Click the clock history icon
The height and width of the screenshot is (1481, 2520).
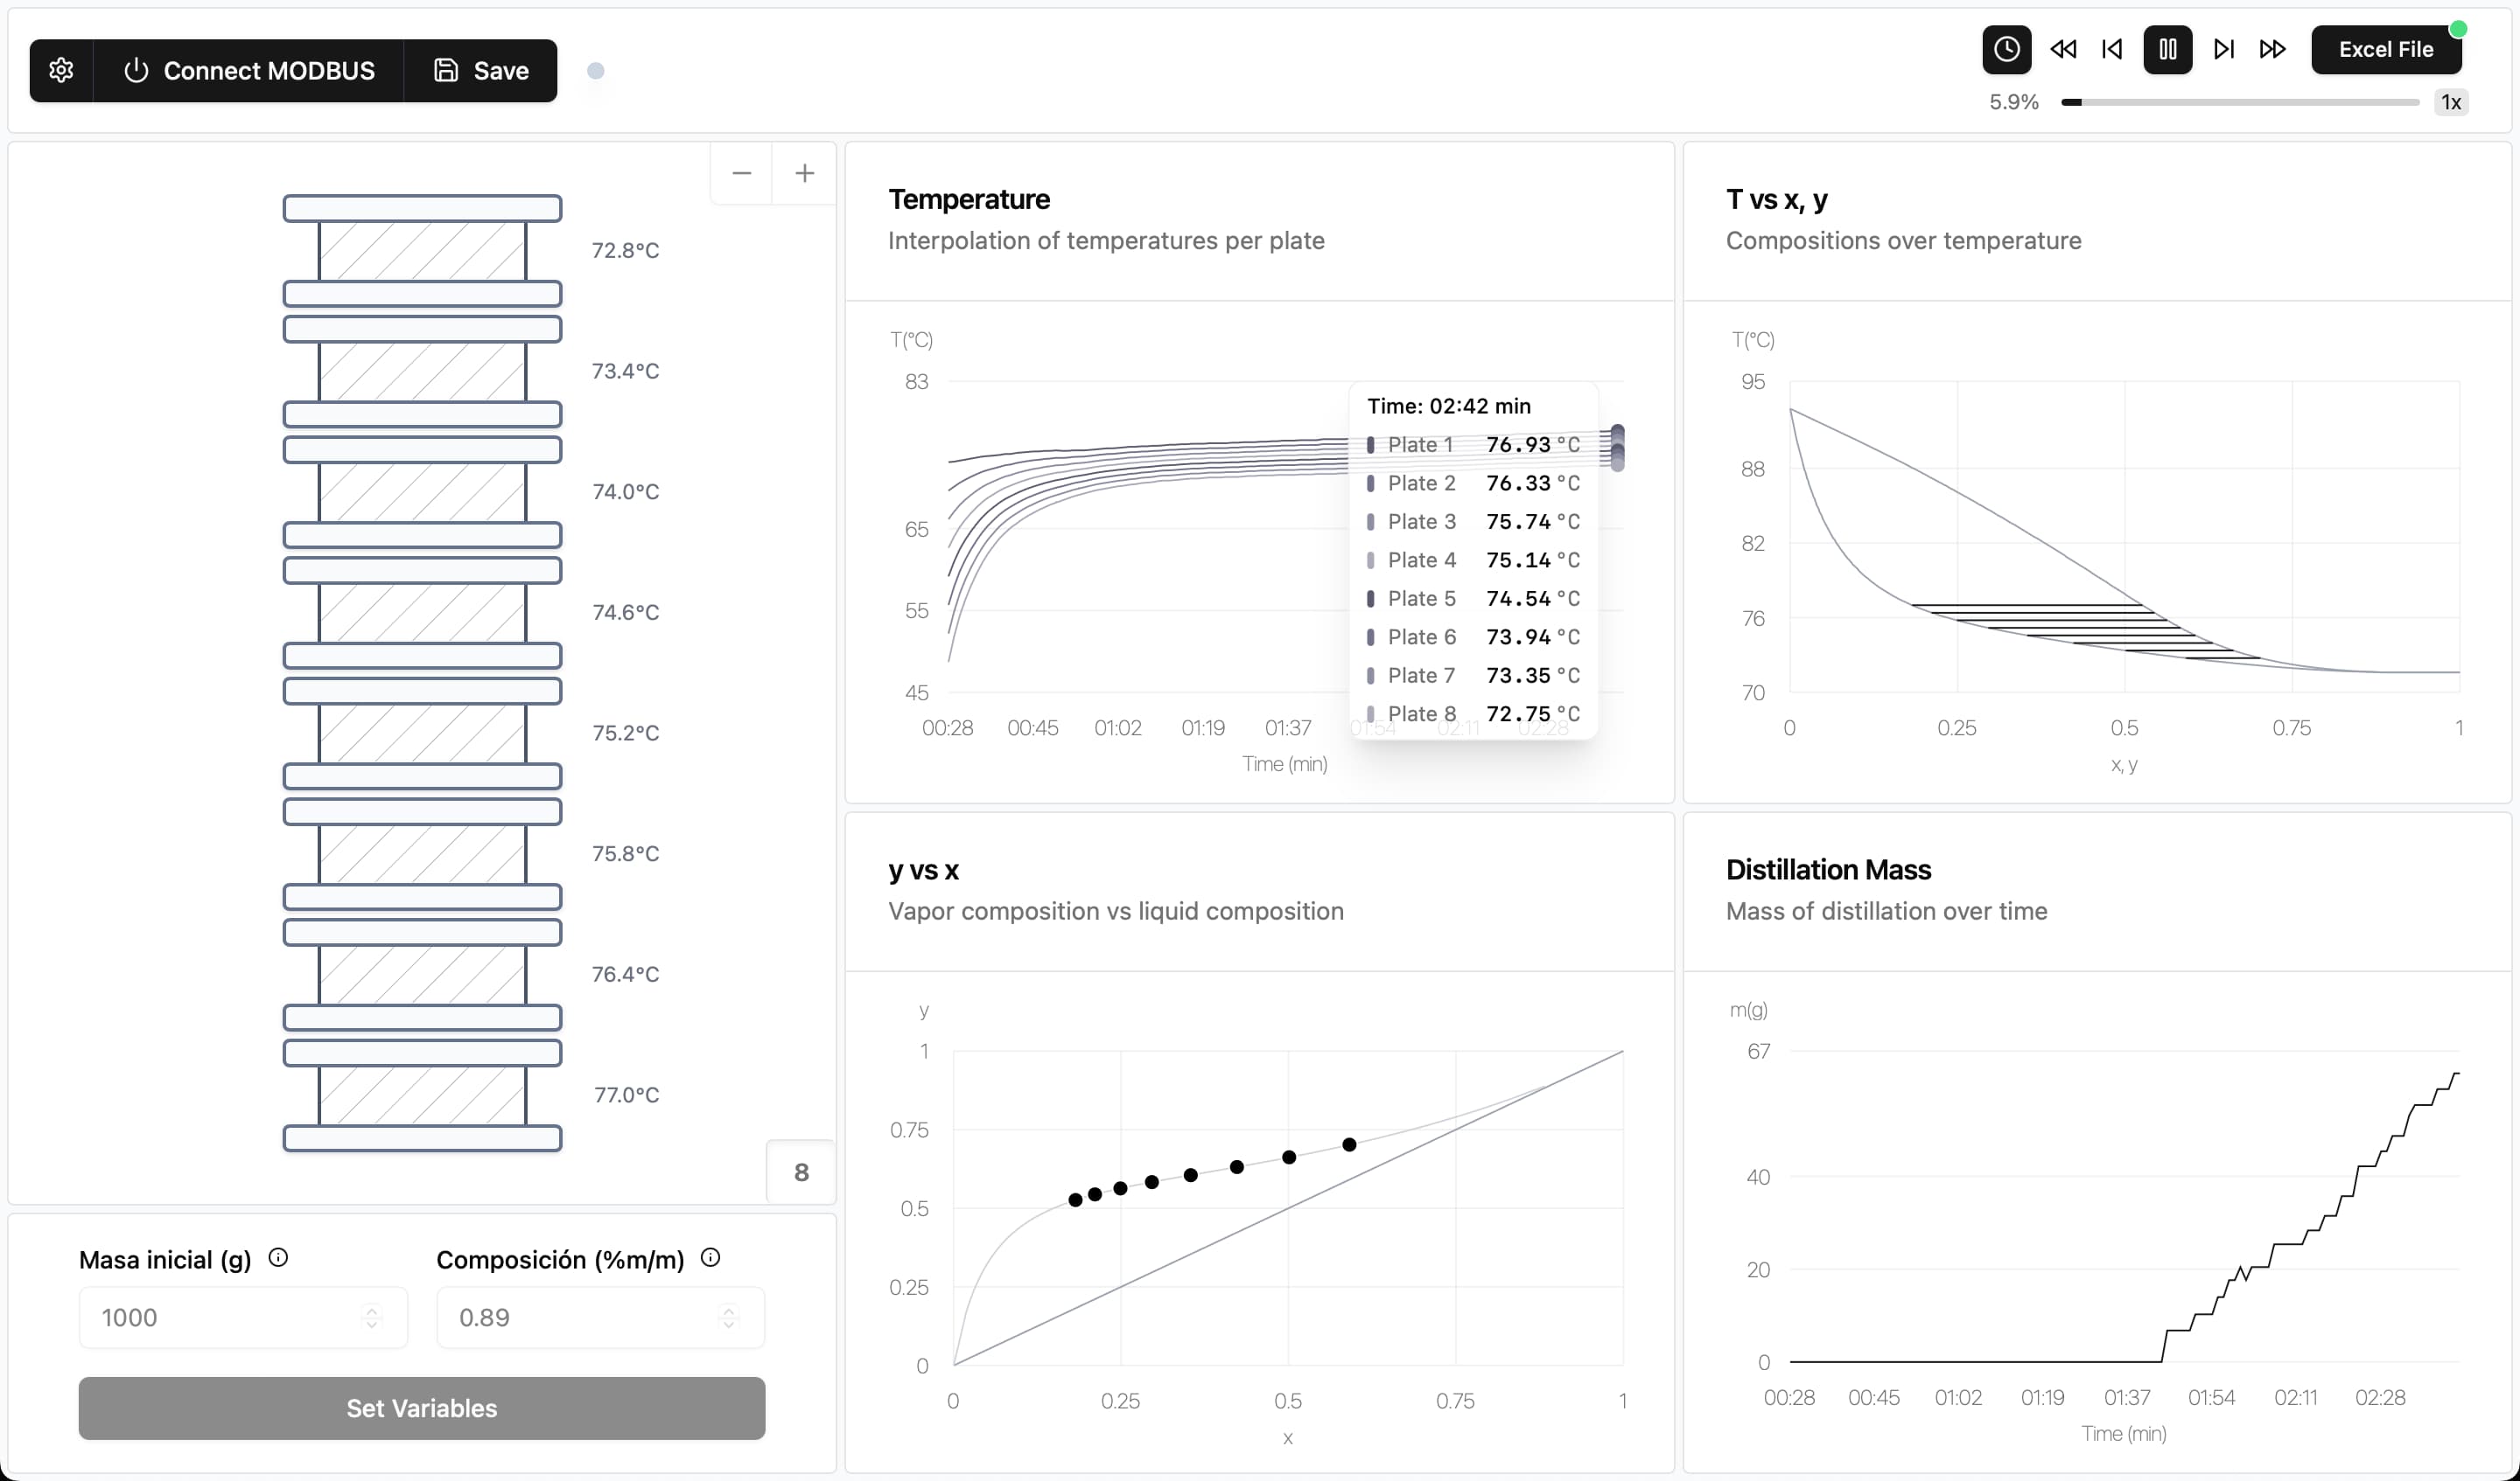[x=2006, y=49]
